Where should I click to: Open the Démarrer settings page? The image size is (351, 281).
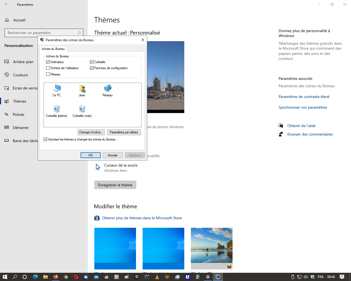click(19, 128)
